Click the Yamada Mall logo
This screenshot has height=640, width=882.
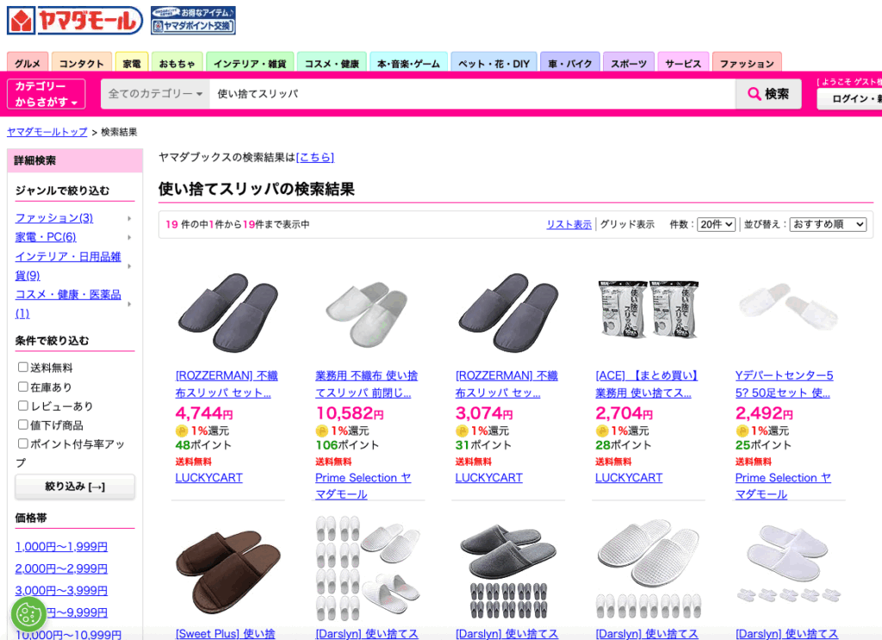75,21
